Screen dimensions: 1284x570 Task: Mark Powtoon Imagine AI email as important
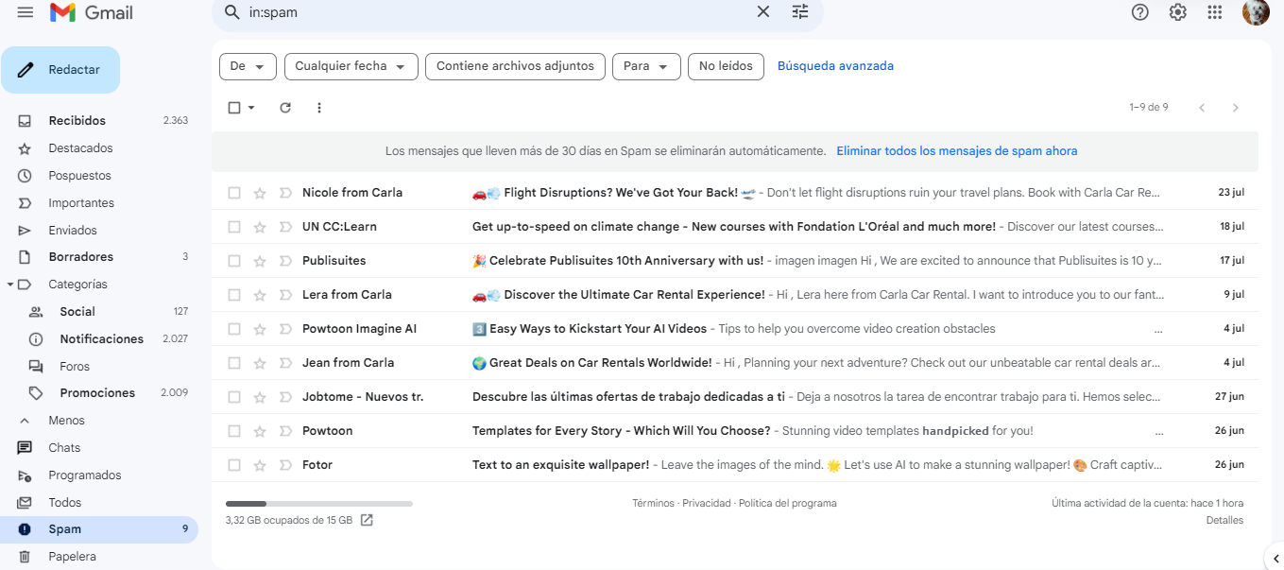(285, 329)
